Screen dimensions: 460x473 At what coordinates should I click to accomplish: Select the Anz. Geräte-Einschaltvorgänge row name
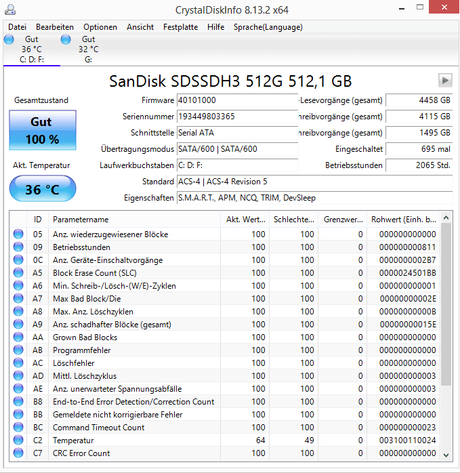(x=108, y=260)
